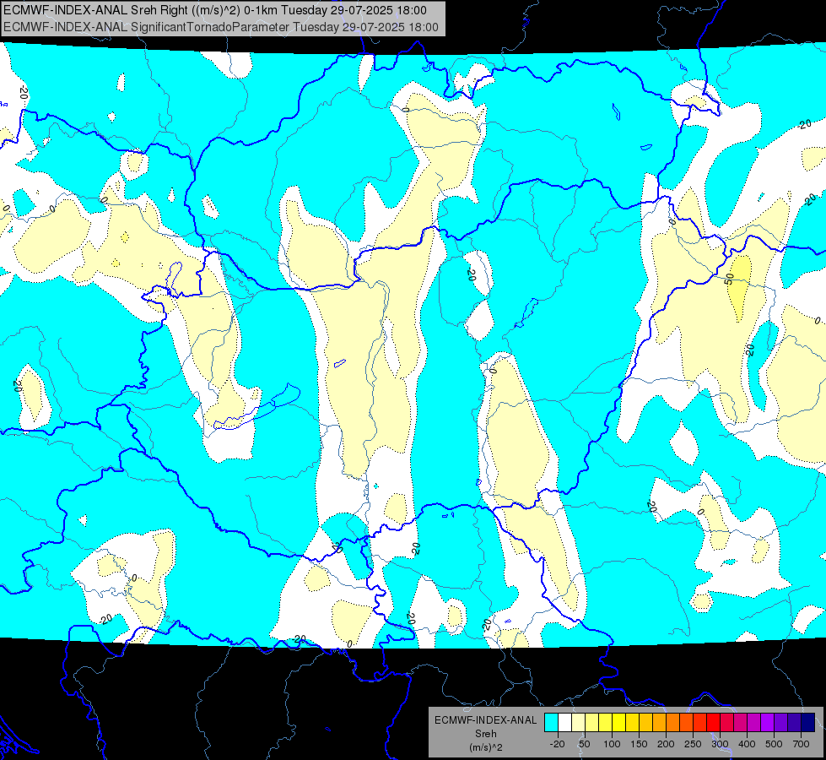826x760 pixels.
Task: Click the '300' legend scale value
Action: [721, 744]
